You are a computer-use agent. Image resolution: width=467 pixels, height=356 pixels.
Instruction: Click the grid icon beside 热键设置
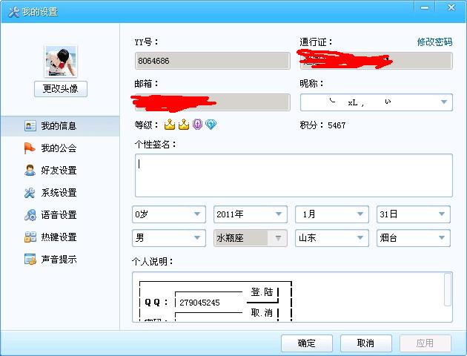coord(30,237)
